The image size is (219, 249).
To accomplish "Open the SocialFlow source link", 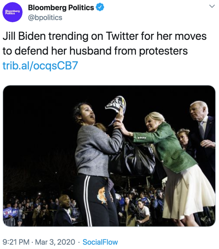I will [100, 242].
